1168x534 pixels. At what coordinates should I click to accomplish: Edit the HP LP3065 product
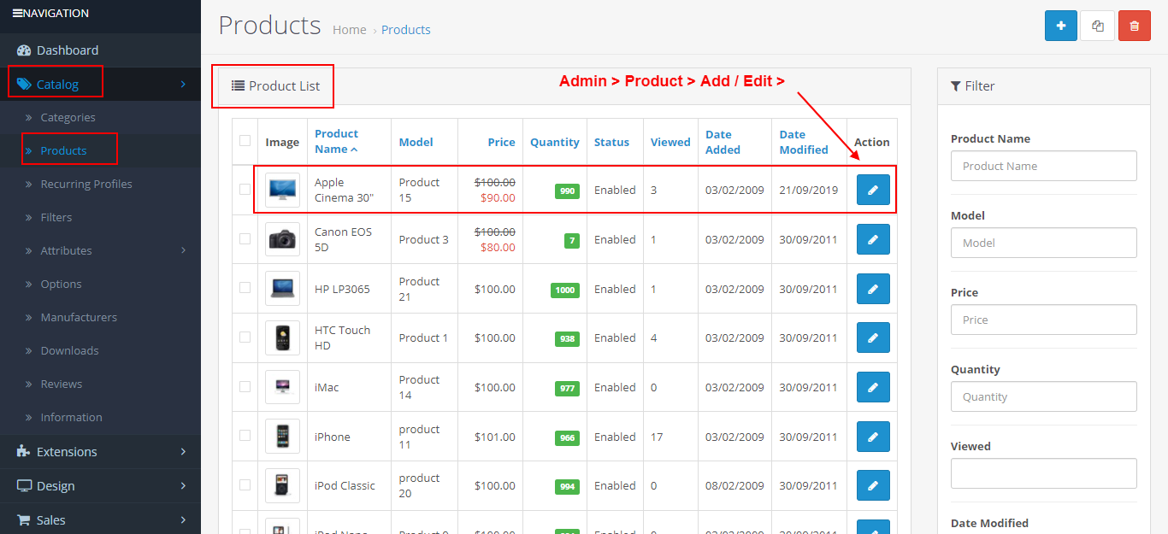(873, 289)
